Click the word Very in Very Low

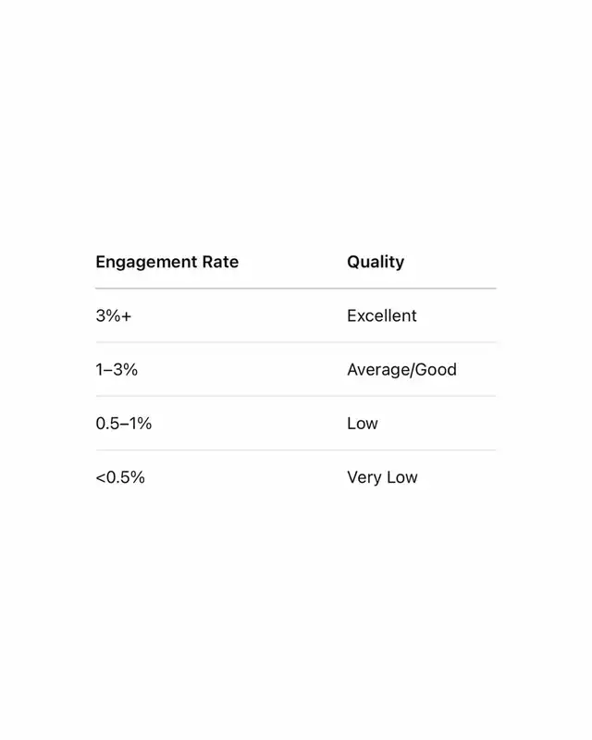click(364, 477)
